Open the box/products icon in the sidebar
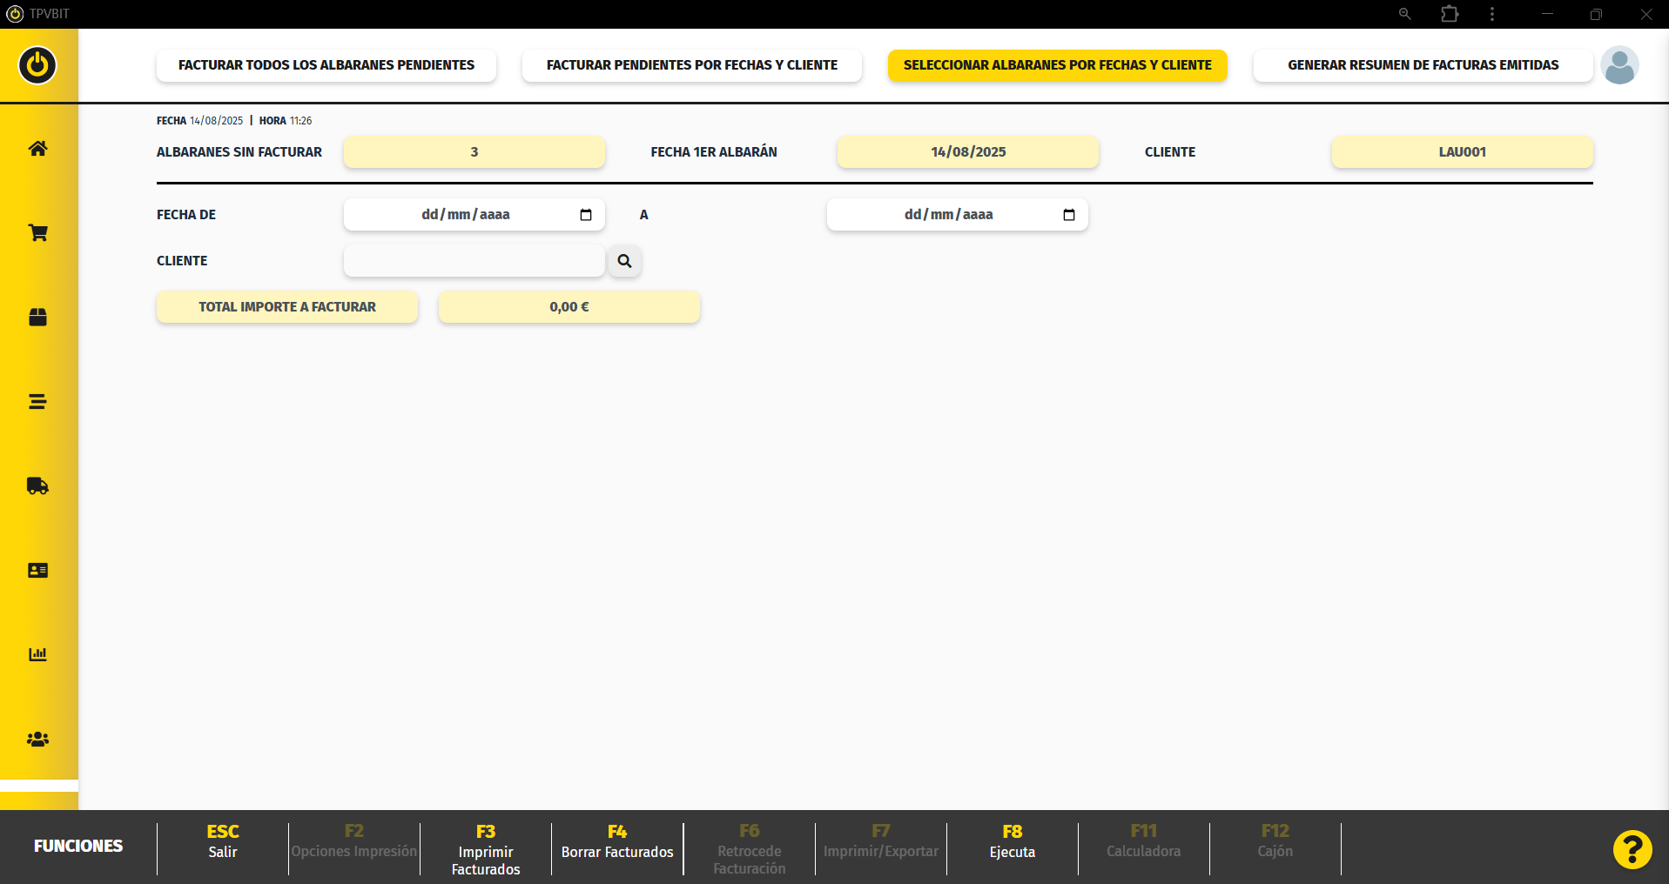The height and width of the screenshot is (884, 1669). click(x=37, y=318)
